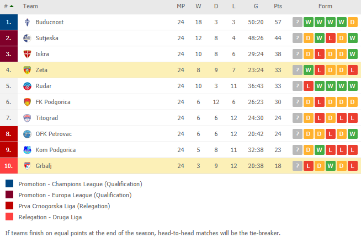This screenshot has width=361, height=238.
Task: Click the Kom Podgorica club crest icon
Action: pyautogui.click(x=27, y=150)
